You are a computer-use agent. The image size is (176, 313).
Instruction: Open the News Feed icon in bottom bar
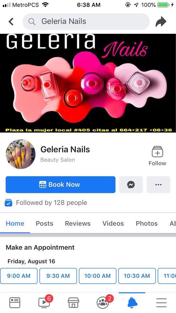(15, 303)
